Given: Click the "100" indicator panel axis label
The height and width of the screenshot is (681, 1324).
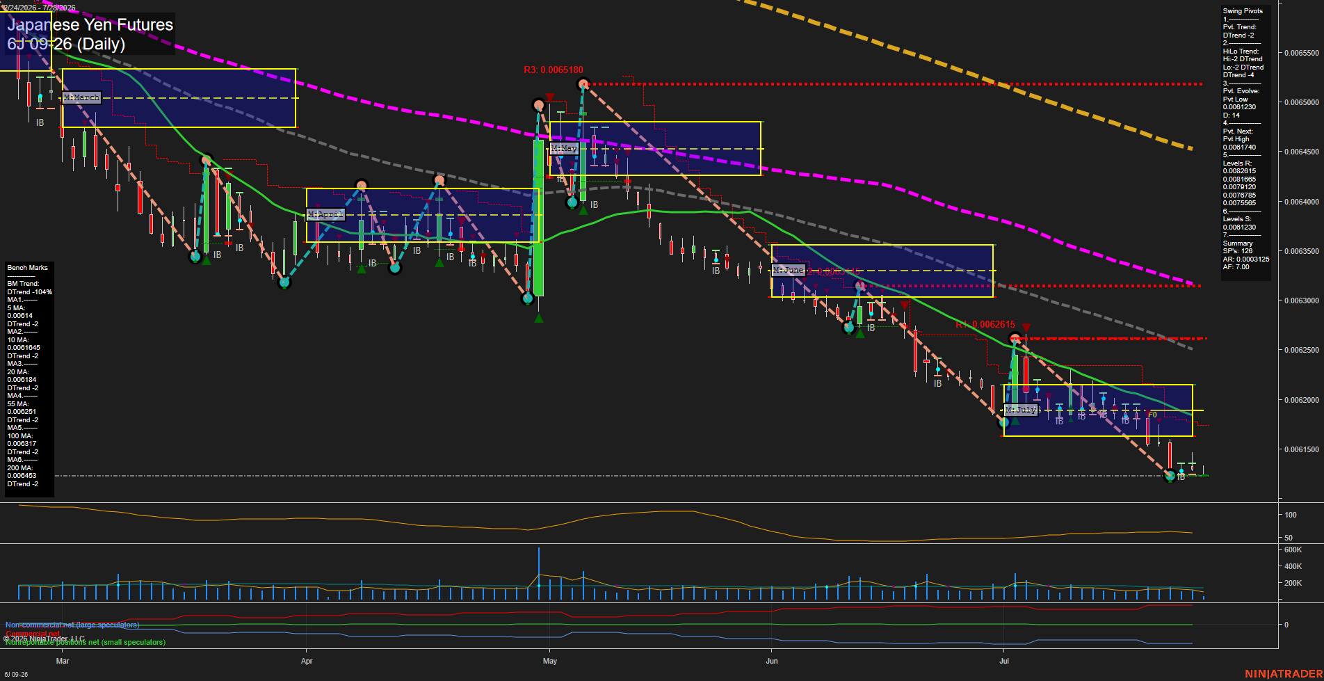Looking at the screenshot, I should pos(1290,515).
